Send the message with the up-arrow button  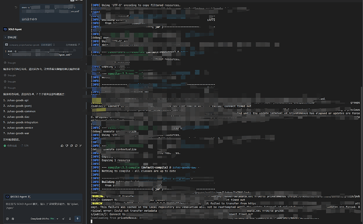77,218
